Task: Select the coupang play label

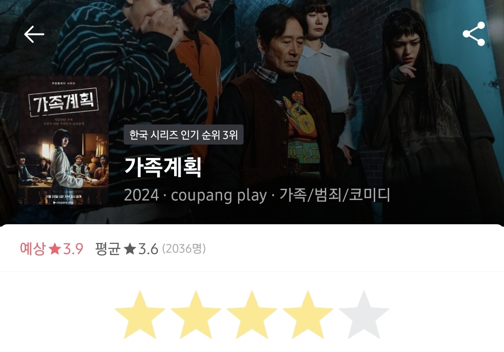Action: 219,195
